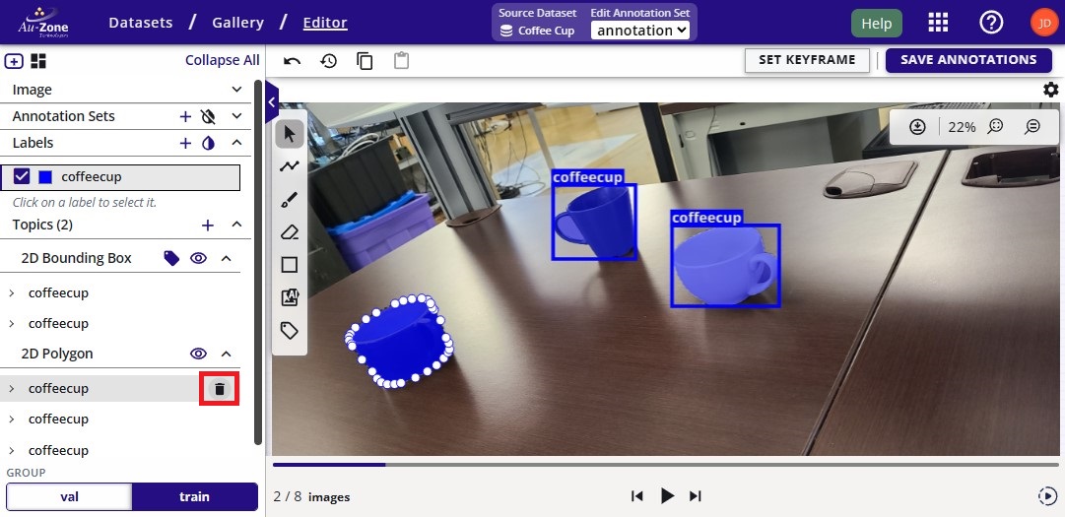Open the history clock icon
Image resolution: width=1065 pixels, height=517 pixels.
329,61
